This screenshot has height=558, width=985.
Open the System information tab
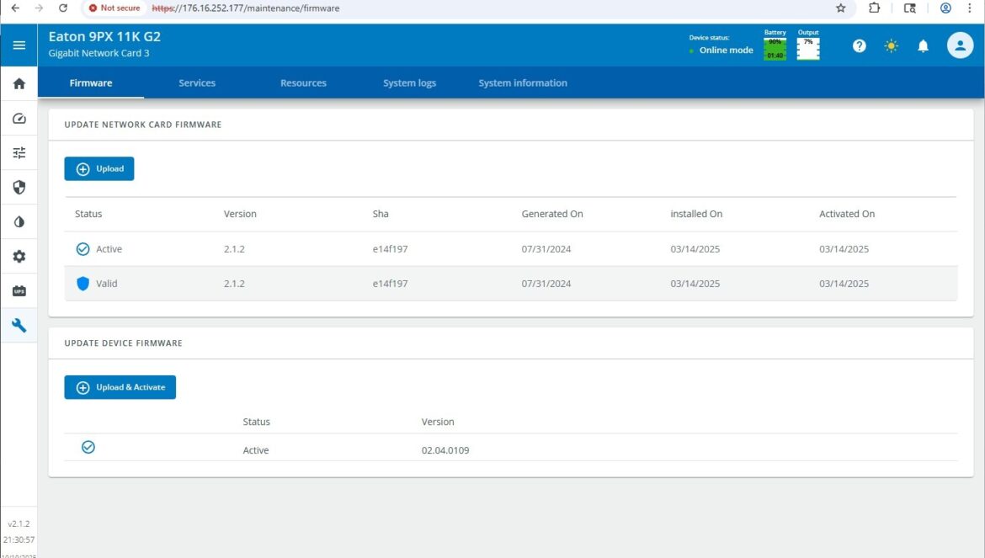tap(523, 83)
